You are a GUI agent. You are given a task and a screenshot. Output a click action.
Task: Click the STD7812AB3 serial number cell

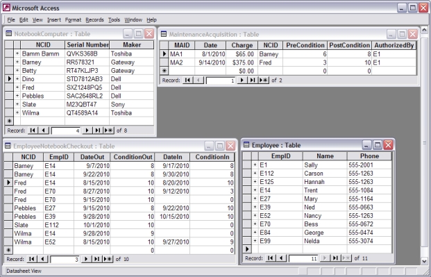click(x=87, y=79)
